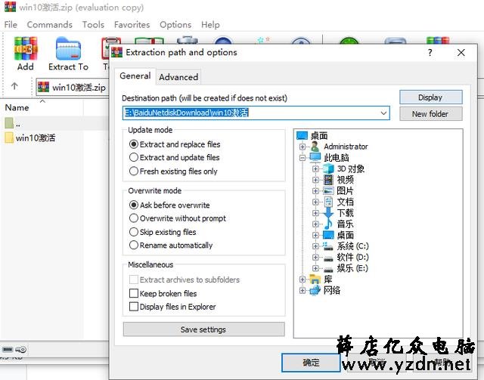The height and width of the screenshot is (380, 484).
Task: Open the Help menu
Action: click(x=210, y=25)
